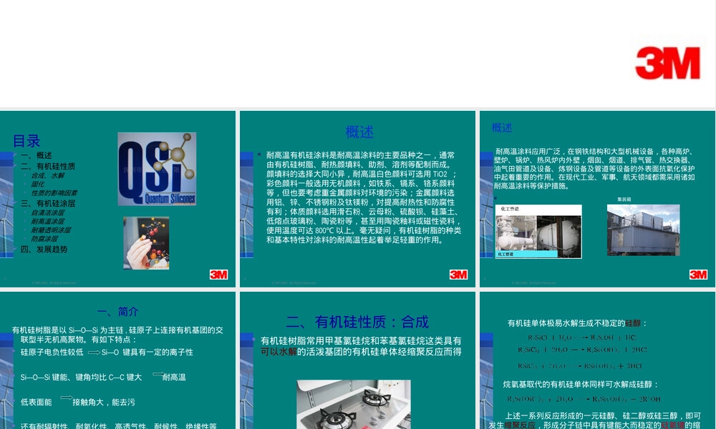Click the '二、有机硅性质：合成' slide title

coord(357,322)
